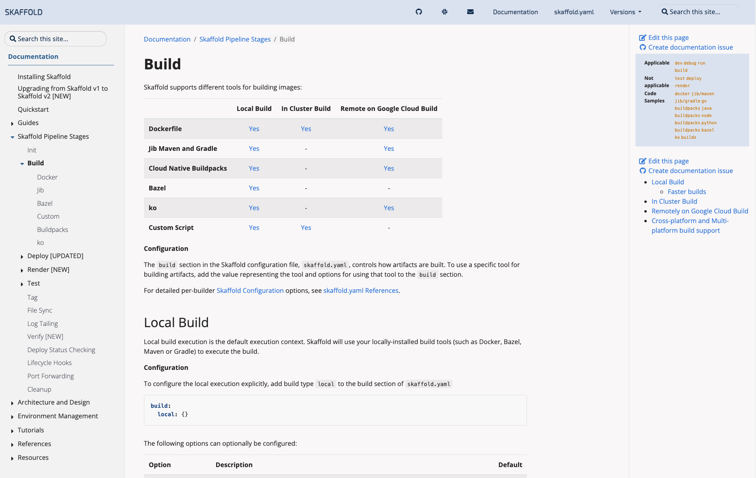Open Log Tailing page in sidebar
The height and width of the screenshot is (478, 756).
point(42,324)
